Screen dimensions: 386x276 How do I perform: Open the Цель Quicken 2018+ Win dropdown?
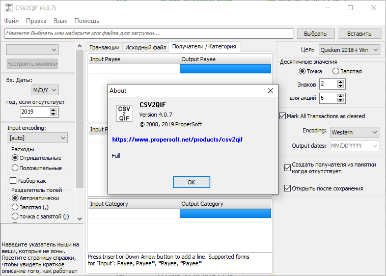[x=349, y=50]
